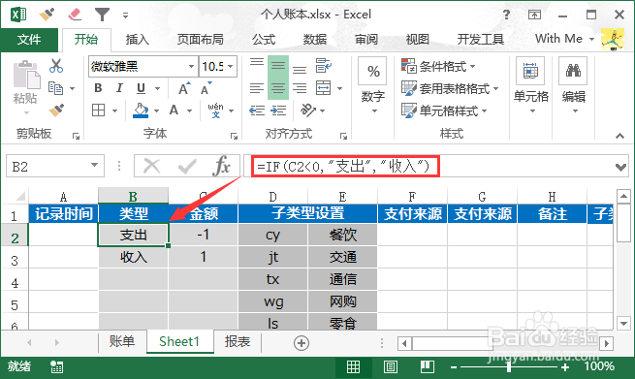Click the Merge and Center icon
This screenshot has height=379, width=635.
324,88
